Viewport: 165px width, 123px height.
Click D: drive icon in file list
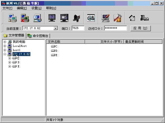point(53,51)
